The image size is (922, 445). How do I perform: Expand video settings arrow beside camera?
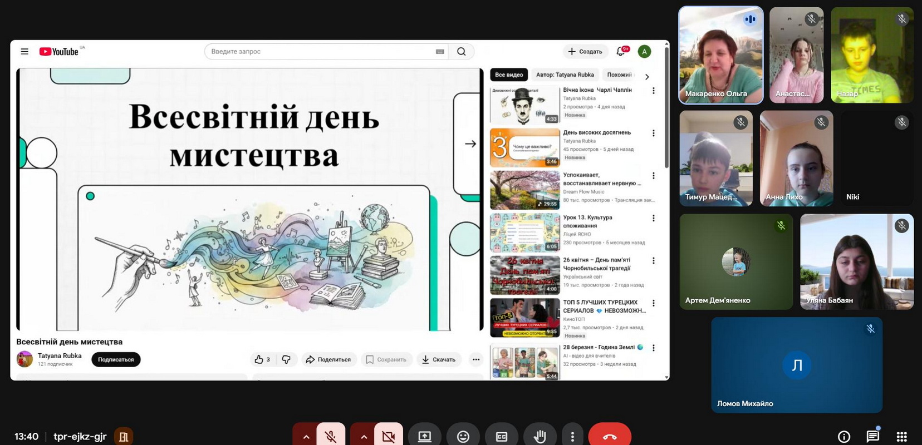pyautogui.click(x=364, y=437)
